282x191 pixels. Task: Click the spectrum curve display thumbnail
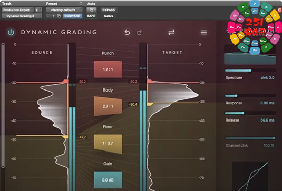[x=250, y=55]
